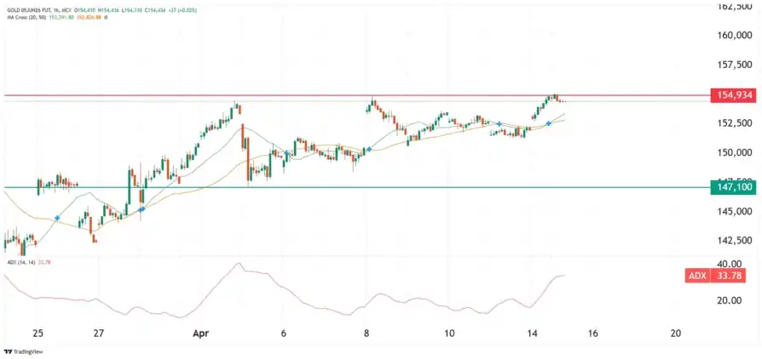Click the 20 date label on time axis

[x=675, y=334]
